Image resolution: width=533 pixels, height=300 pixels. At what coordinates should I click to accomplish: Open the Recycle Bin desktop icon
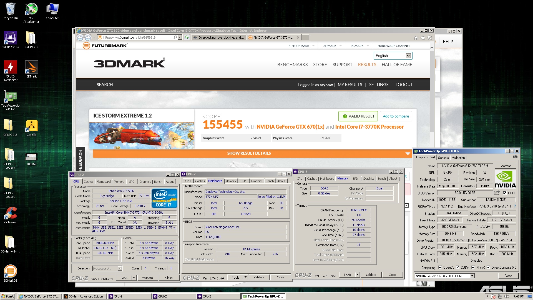click(x=10, y=11)
